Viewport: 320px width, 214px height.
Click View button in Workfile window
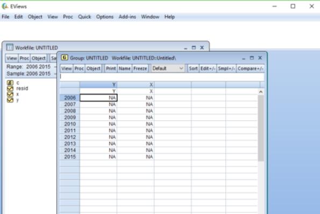point(12,58)
